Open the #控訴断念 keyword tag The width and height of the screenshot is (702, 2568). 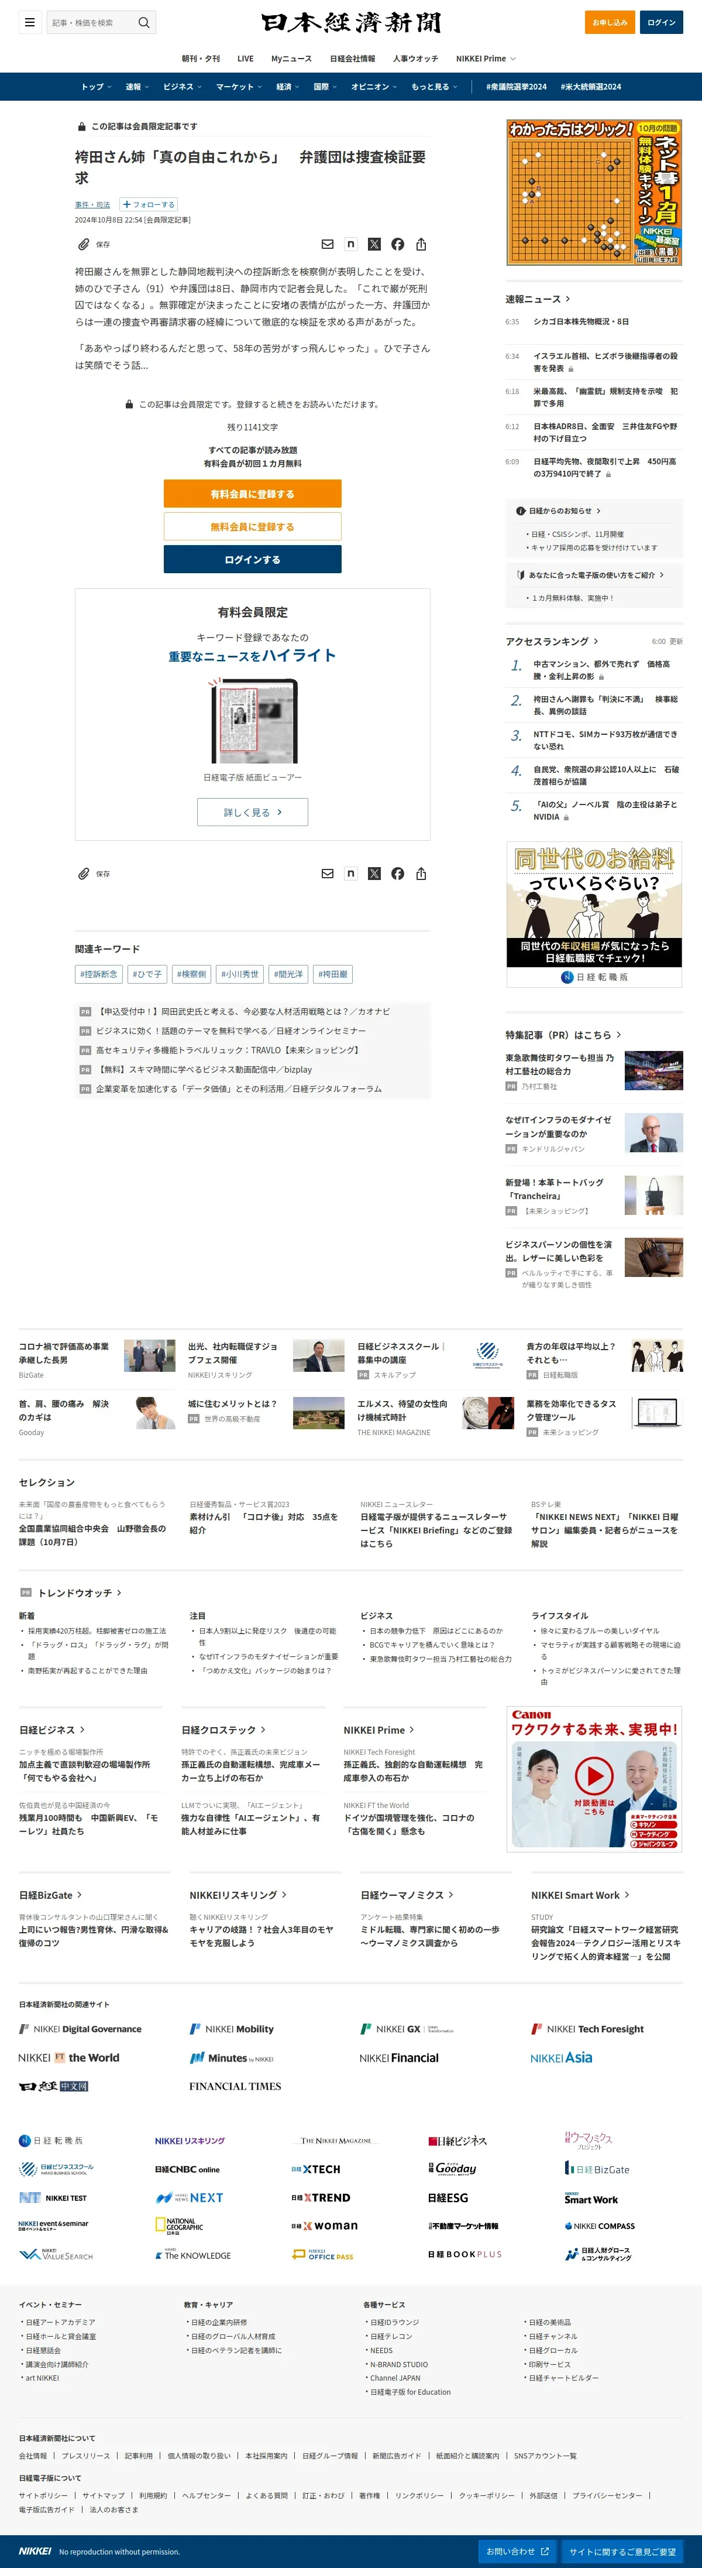[99, 974]
